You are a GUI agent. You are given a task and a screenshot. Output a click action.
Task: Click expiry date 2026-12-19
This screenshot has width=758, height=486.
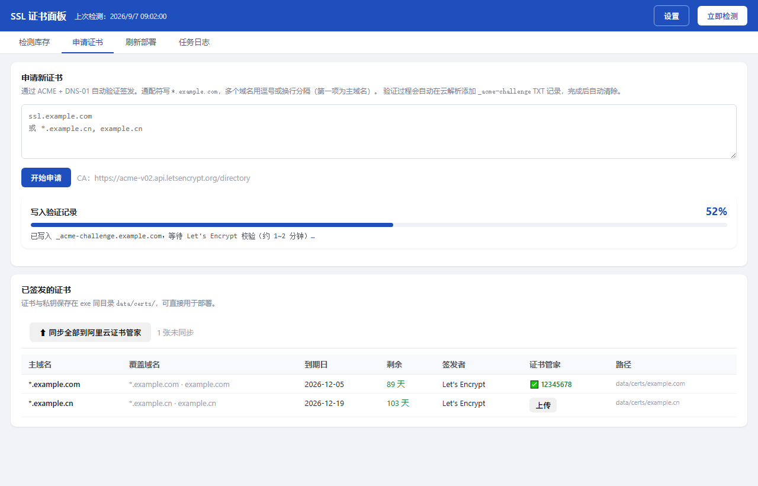(324, 403)
